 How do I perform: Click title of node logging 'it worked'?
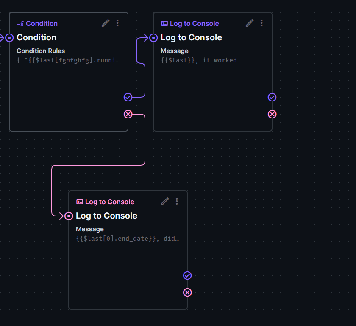(191, 37)
